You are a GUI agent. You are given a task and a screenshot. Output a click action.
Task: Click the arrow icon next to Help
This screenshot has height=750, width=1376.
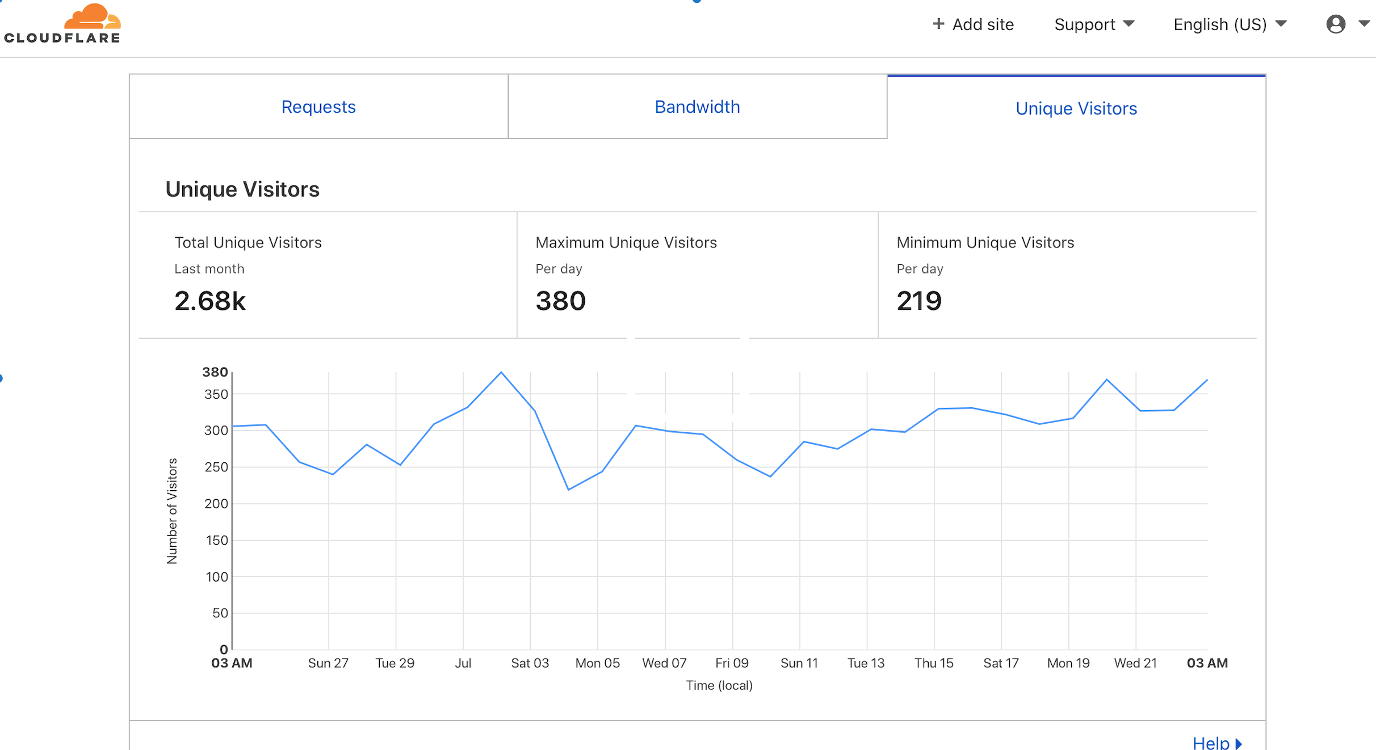[1239, 743]
